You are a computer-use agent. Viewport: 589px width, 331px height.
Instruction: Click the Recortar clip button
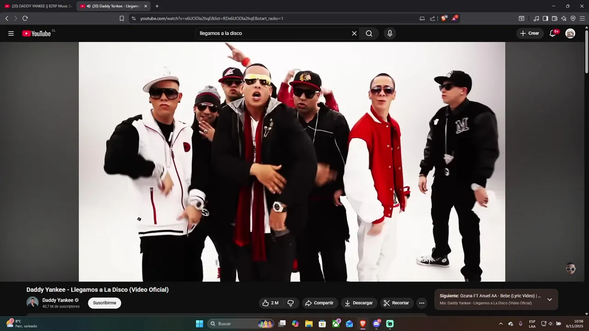coord(396,303)
